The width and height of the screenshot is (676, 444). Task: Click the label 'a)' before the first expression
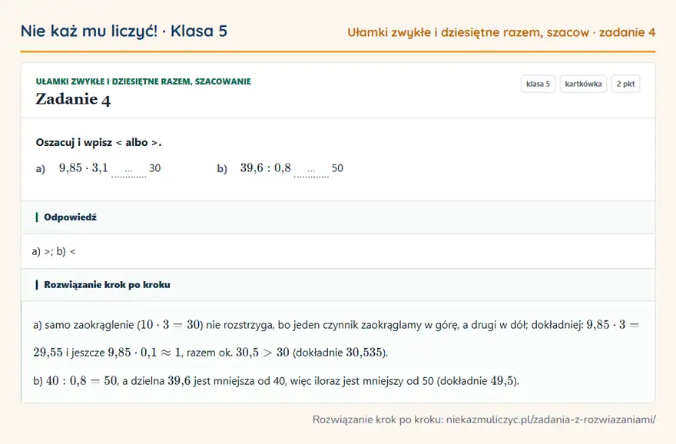(41, 168)
